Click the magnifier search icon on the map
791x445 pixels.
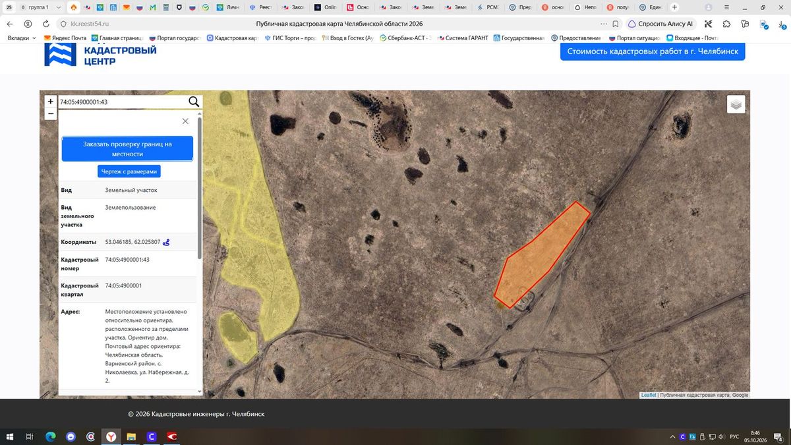pyautogui.click(x=194, y=102)
